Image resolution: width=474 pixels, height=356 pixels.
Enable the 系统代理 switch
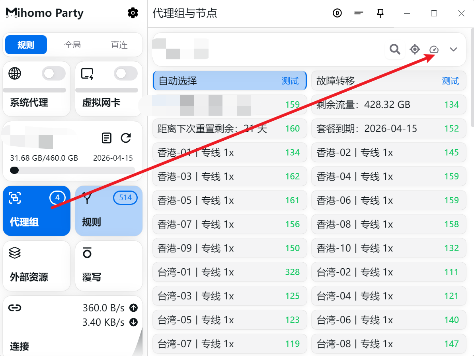point(54,73)
